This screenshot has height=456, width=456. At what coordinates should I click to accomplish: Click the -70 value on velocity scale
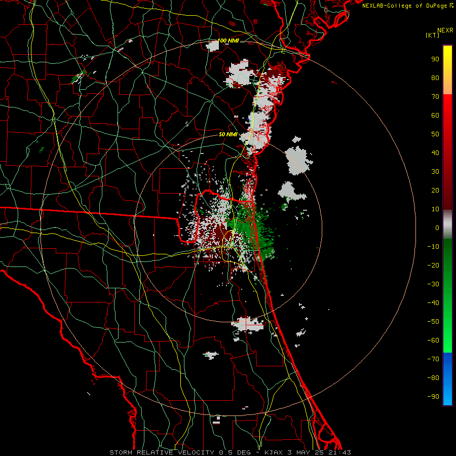[433, 359]
